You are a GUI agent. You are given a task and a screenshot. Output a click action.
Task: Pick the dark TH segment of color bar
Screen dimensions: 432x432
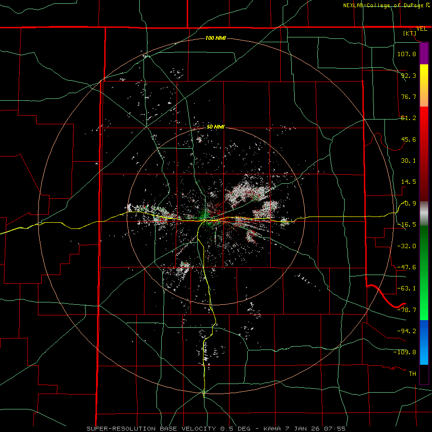(x=424, y=374)
